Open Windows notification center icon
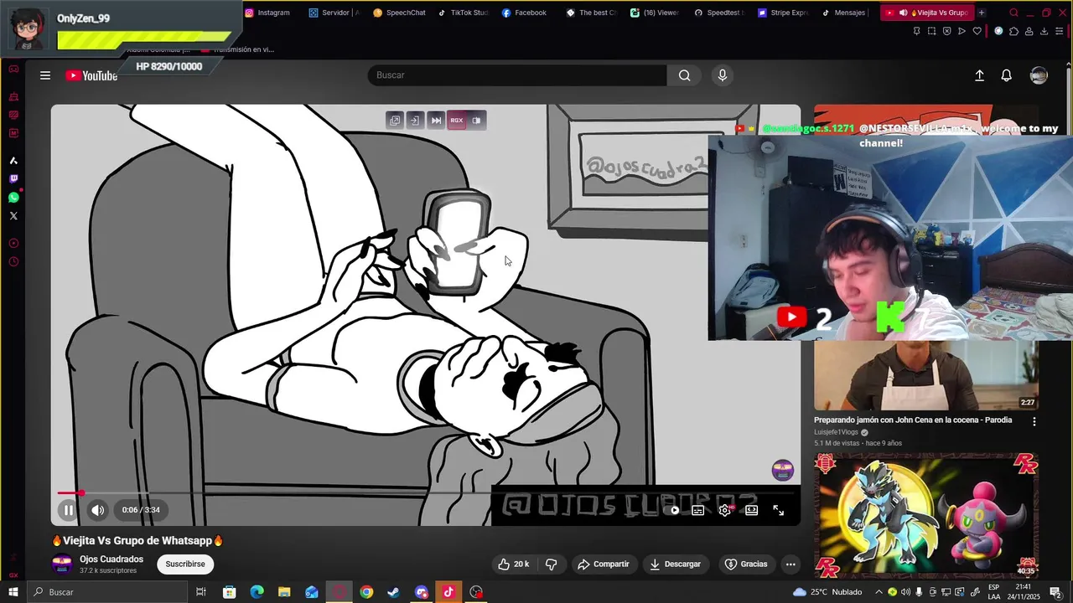1073x603 pixels. pos(1055,592)
